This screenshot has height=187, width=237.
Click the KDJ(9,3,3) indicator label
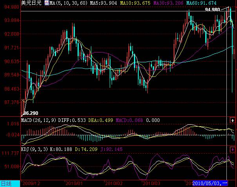34,149
